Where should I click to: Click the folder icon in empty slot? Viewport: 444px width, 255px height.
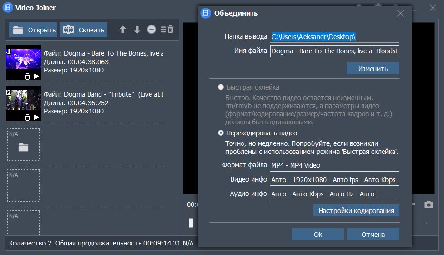pyautogui.click(x=23, y=147)
